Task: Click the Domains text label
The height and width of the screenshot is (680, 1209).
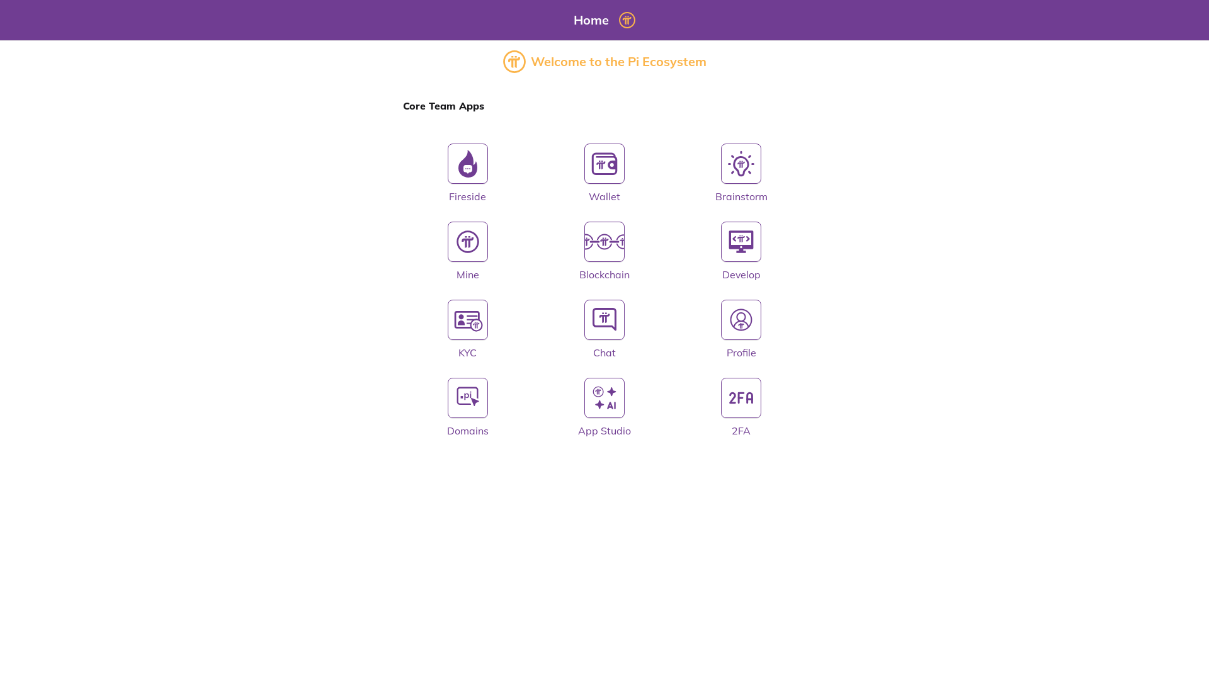Action: tap(467, 431)
